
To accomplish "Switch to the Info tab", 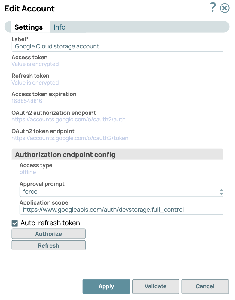I will (x=59, y=27).
